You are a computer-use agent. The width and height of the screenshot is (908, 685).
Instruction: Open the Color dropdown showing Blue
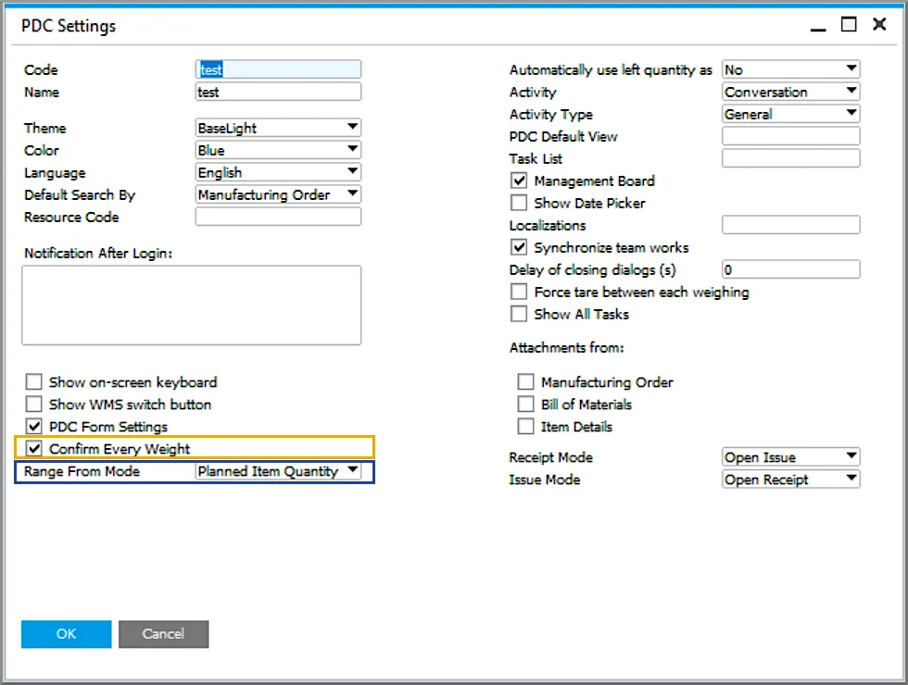tap(278, 150)
